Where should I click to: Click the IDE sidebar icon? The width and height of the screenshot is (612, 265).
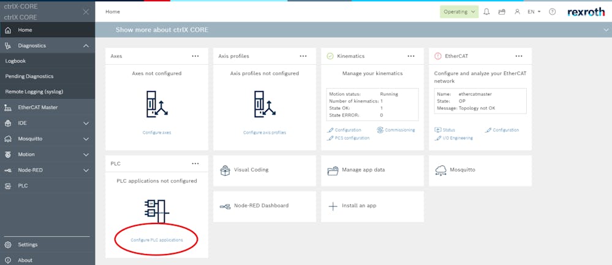point(8,123)
